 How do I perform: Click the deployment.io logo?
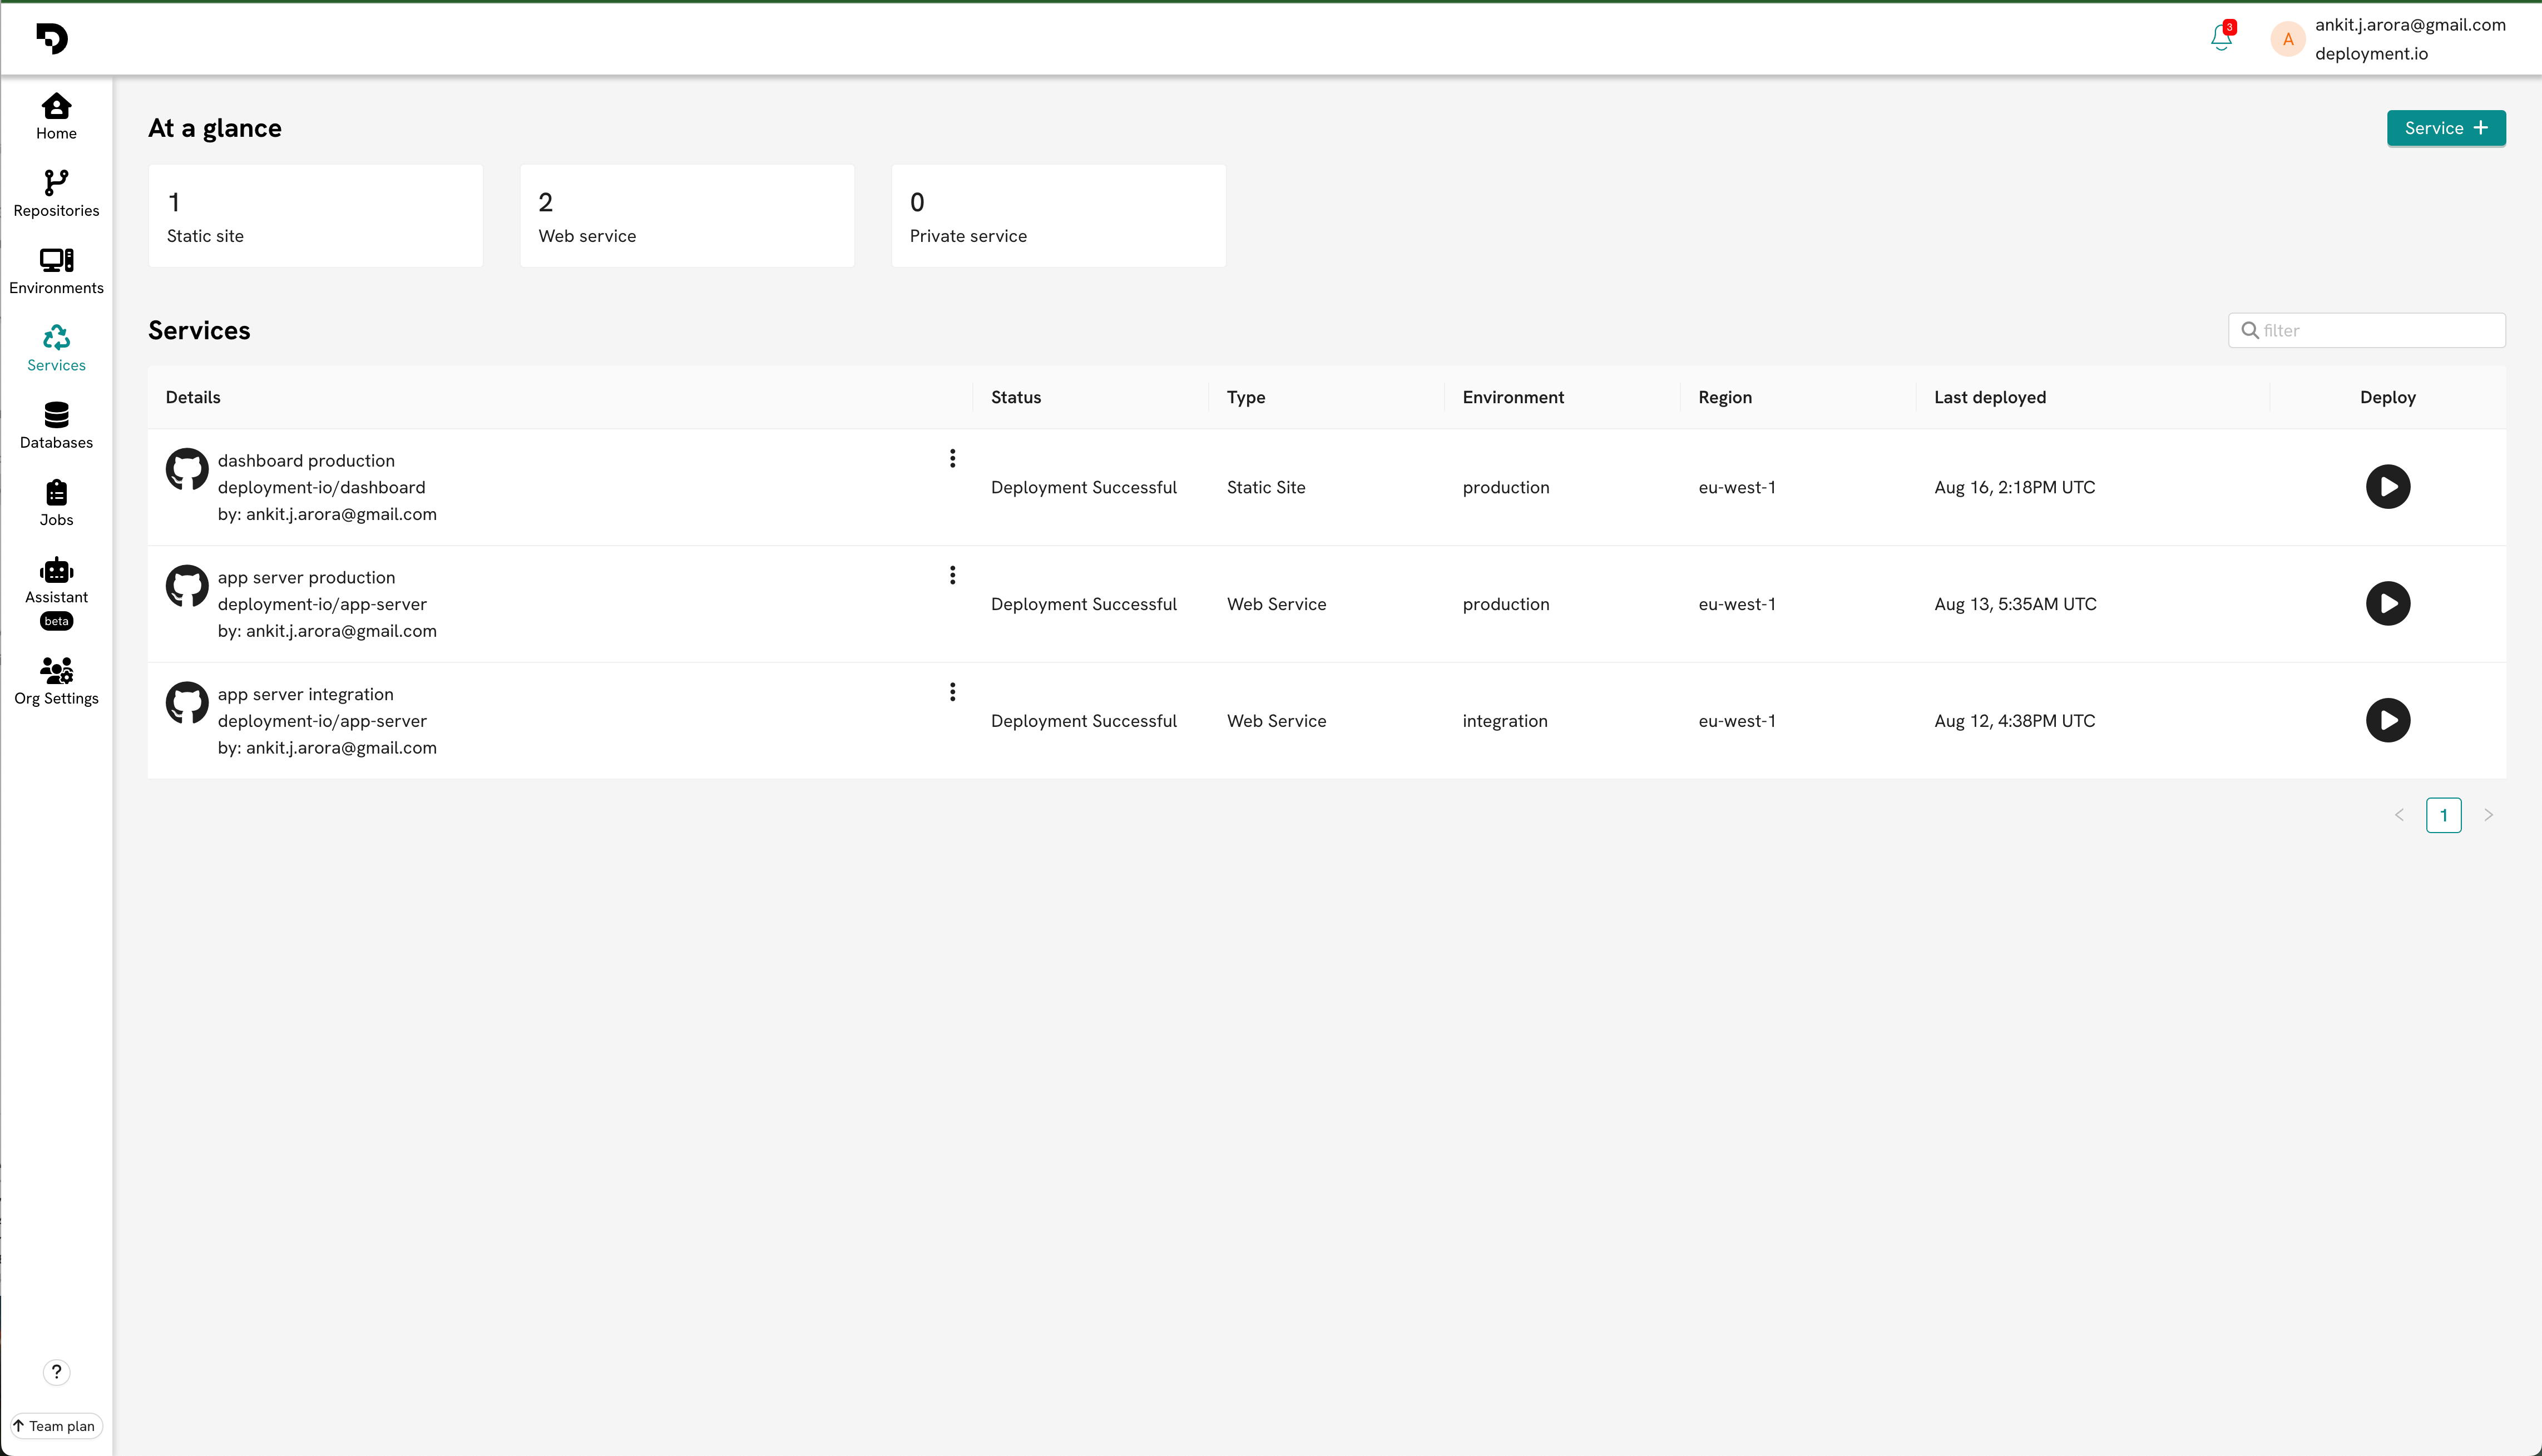(52, 38)
